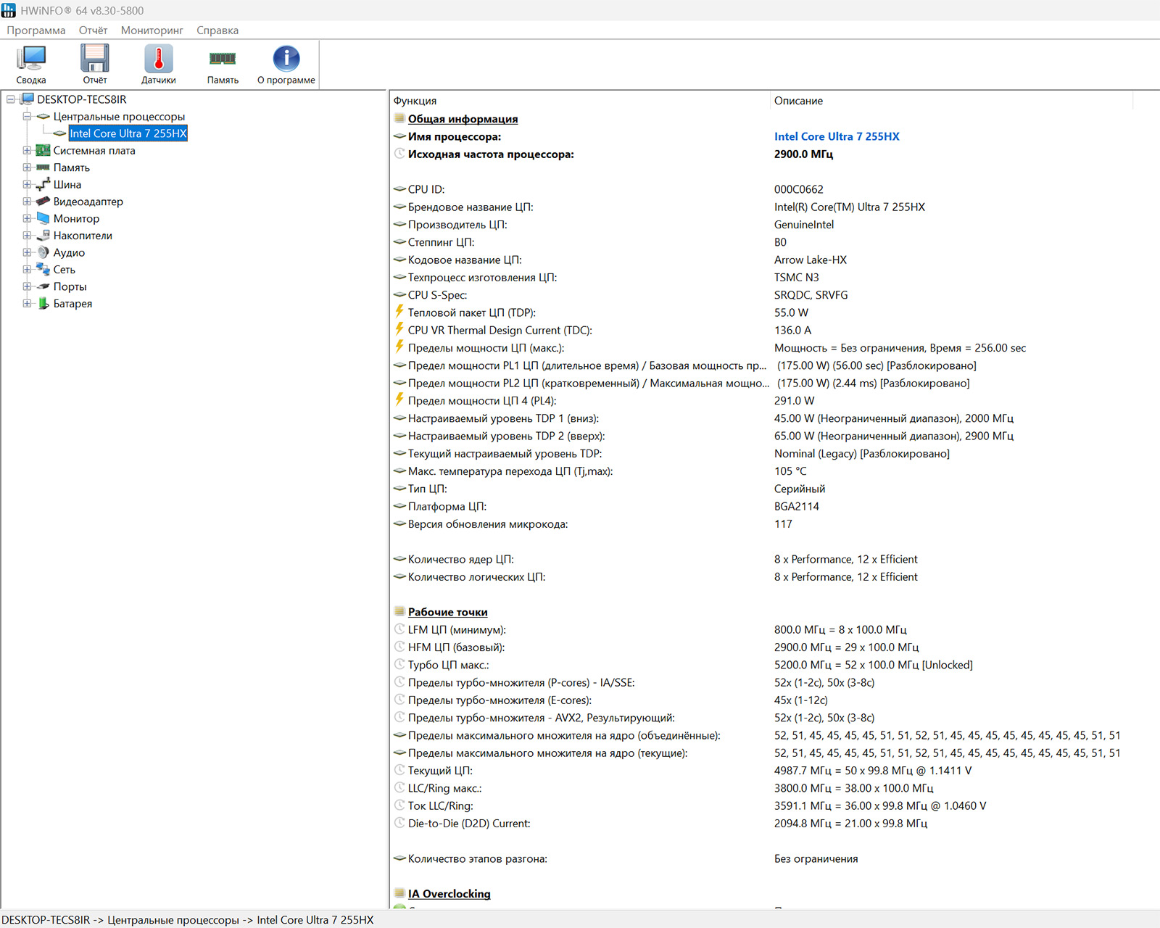The image size is (1160, 928).
Task: Click the blue Intel Core Ultra 7 255HX link
Action: pos(836,136)
